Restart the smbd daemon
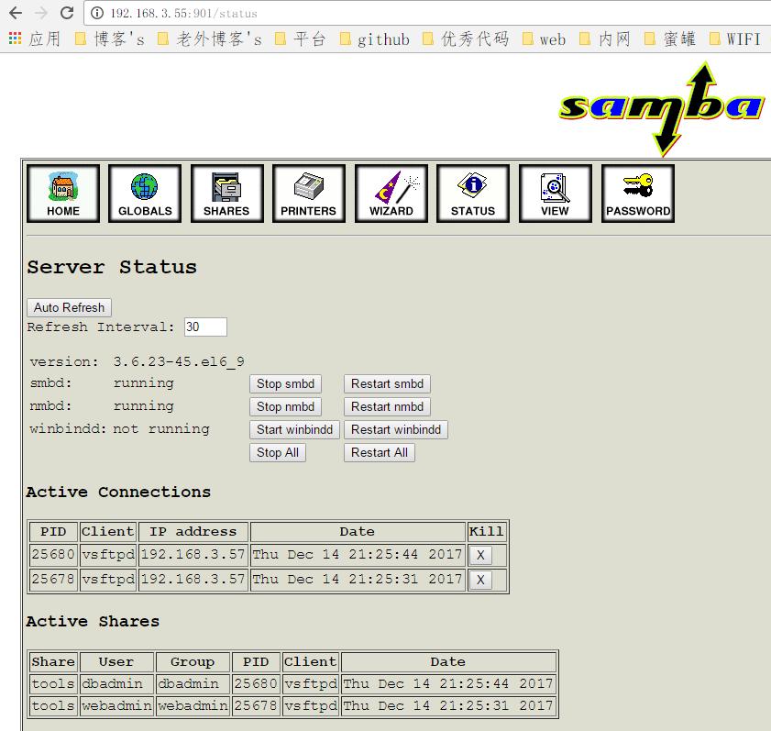Screen dimensions: 771x731 coord(387,384)
